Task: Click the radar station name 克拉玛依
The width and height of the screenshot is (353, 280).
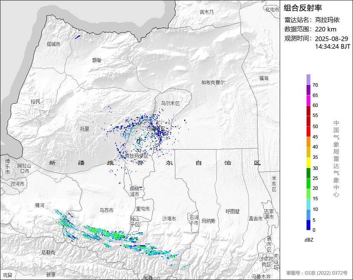Action: pyautogui.click(x=327, y=20)
